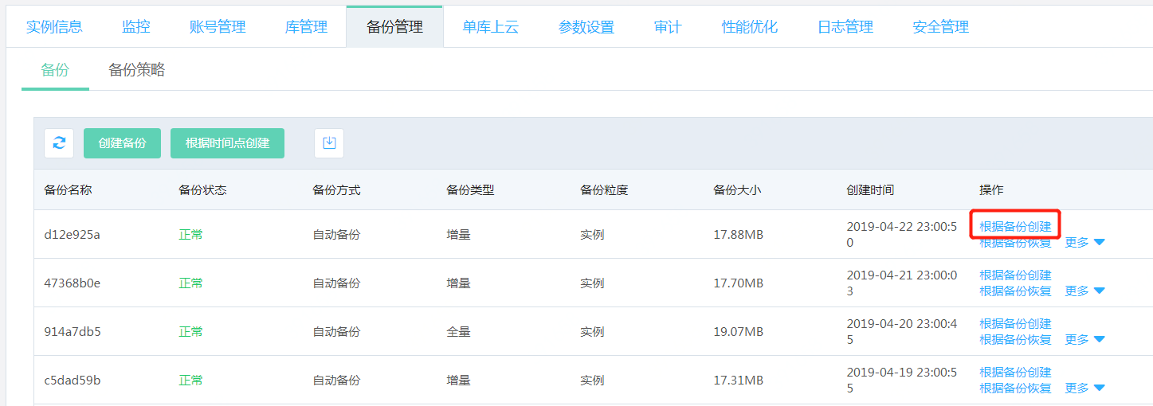The image size is (1153, 406).
Task: Click 根据备份恢复 for backup 47368b0e
Action: coord(1015,291)
